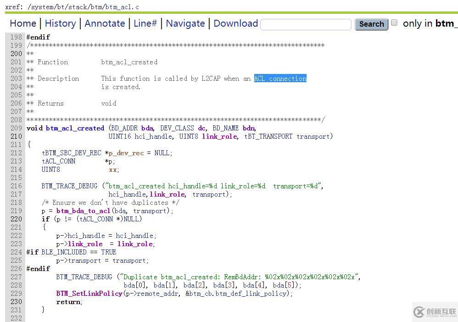Click 'BTM_TRACE_DEBUG' call on line 216
Screen dimensions: 458x322
pos(69,186)
